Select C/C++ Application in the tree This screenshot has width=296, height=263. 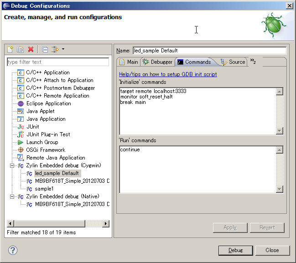coord(48,72)
